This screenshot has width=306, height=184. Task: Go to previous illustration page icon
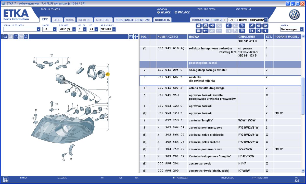coord(258,26)
